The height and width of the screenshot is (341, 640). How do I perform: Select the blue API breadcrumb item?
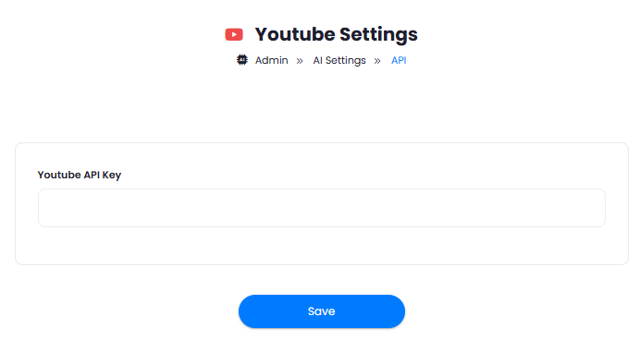point(399,60)
